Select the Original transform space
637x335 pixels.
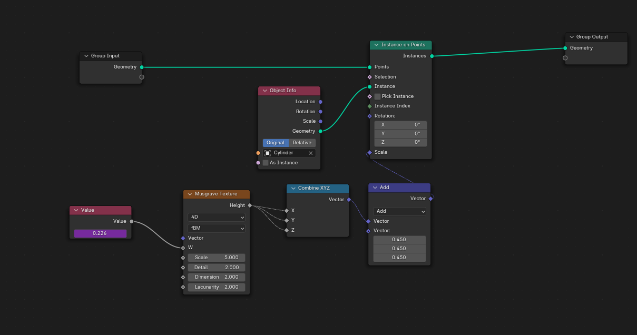pos(276,143)
